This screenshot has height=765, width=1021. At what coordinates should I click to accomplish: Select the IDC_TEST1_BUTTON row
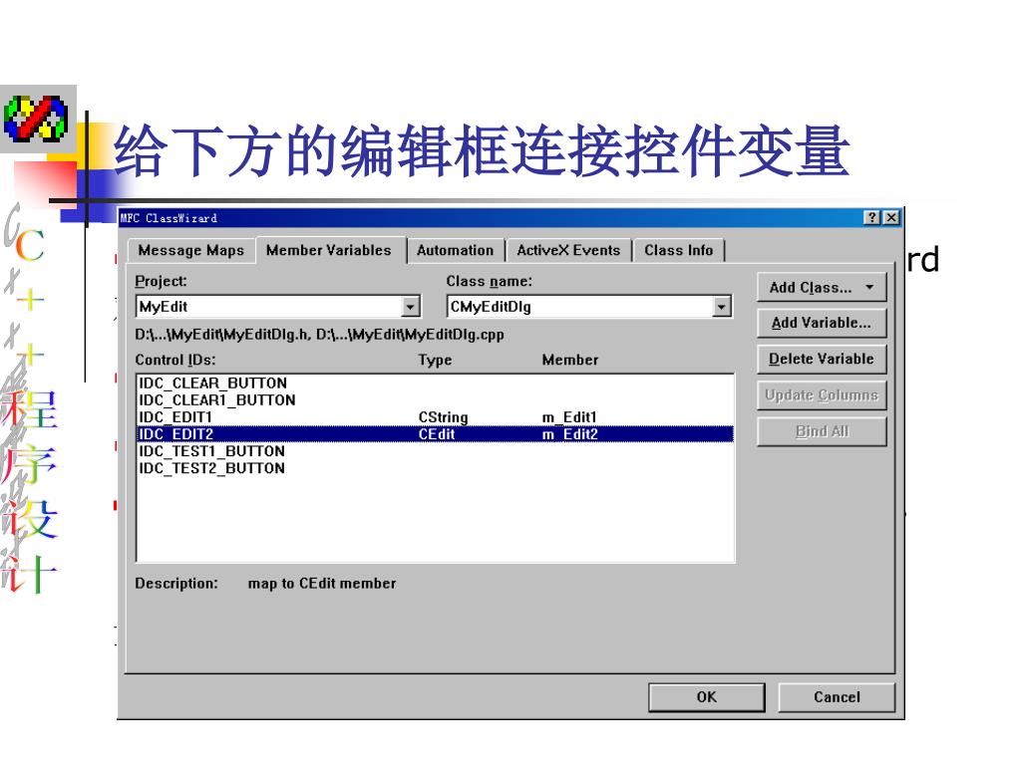[x=436, y=451]
